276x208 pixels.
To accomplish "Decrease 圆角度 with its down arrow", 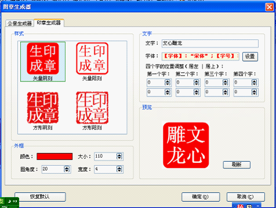I will [x=67, y=170].
